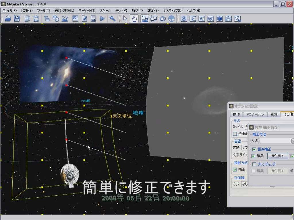The width and height of the screenshot is (294, 220).
Task: Click the last toolbar loop-shaped icon
Action: pos(237,19)
